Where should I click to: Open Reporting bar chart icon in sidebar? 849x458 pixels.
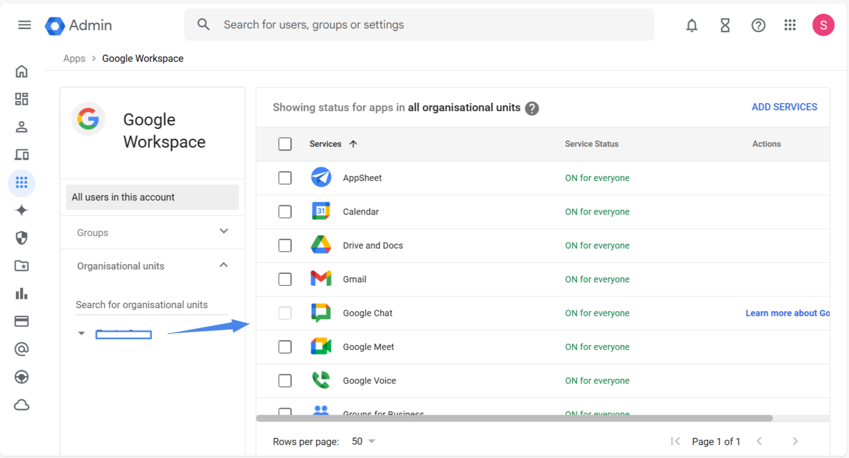(x=22, y=294)
